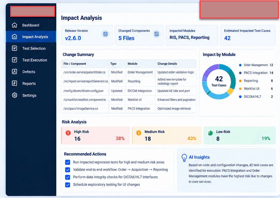Click the Dashboard home icon in sidebar

14,25
